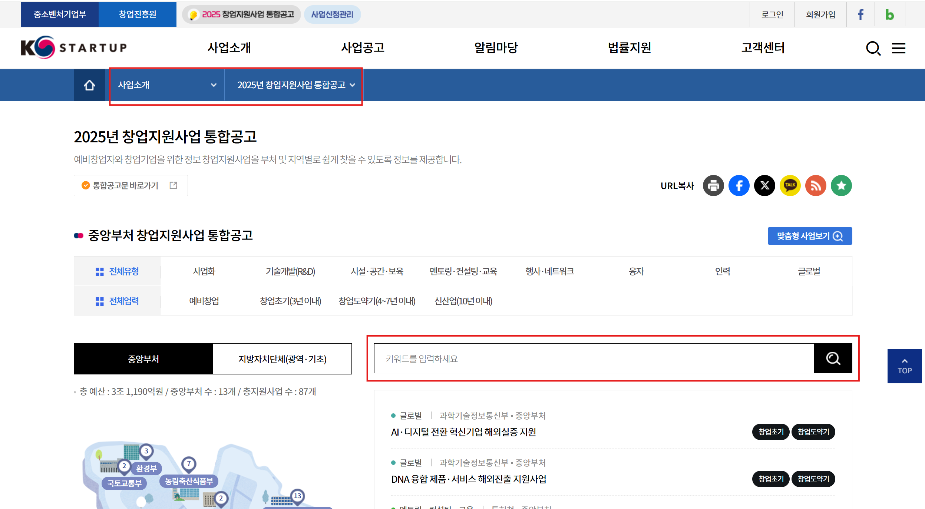Screen dimensions: 925x509
Task: Share the page via the X icon
Action: tap(764, 186)
